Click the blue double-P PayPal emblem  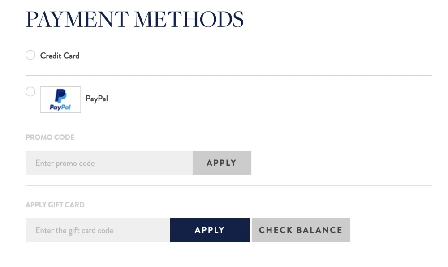pos(60,96)
